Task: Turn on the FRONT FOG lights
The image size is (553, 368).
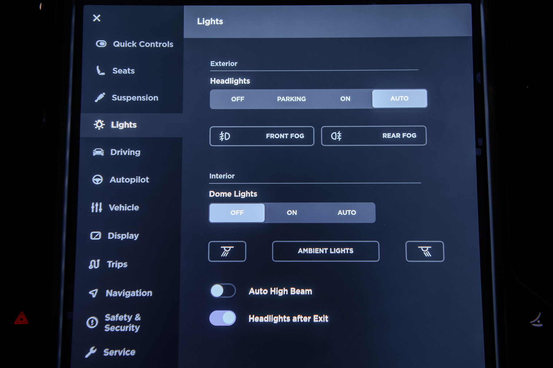Action: (262, 136)
